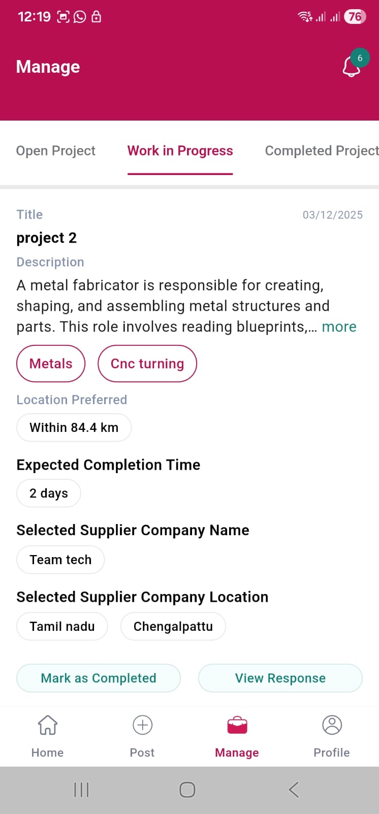Image resolution: width=379 pixels, height=814 pixels.
Task: Click the Mark as Completed button
Action: pyautogui.click(x=99, y=678)
